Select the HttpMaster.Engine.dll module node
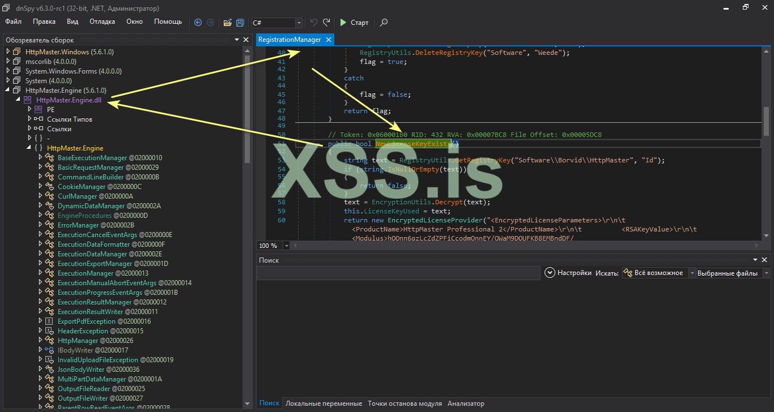The height and width of the screenshot is (412, 774). coord(69,100)
